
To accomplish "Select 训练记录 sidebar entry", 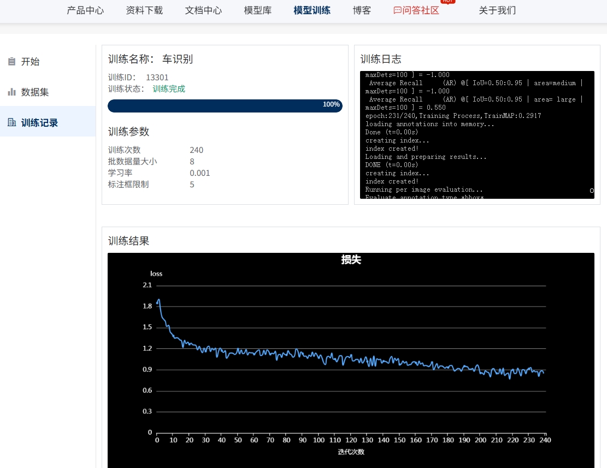I will [x=39, y=123].
